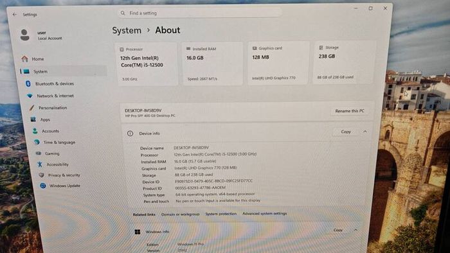Minimize the Settings window

356,8
